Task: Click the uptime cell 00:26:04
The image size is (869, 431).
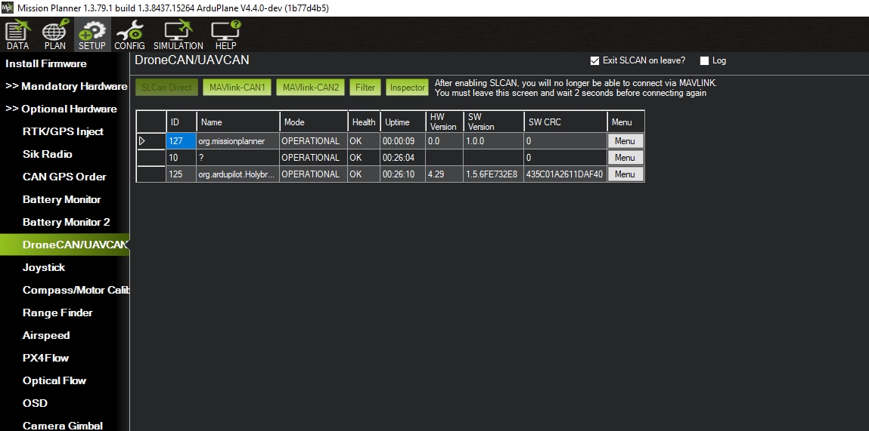Action: tap(403, 158)
